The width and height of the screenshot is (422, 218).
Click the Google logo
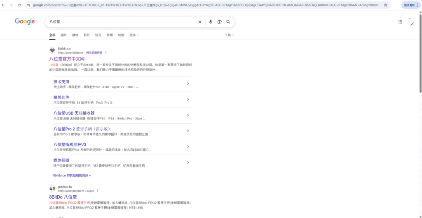[x=25, y=21]
